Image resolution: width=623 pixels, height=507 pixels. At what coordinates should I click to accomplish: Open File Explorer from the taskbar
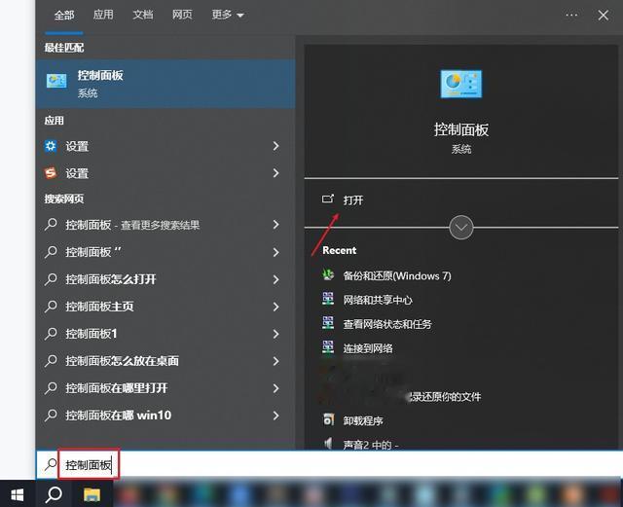coord(92,494)
